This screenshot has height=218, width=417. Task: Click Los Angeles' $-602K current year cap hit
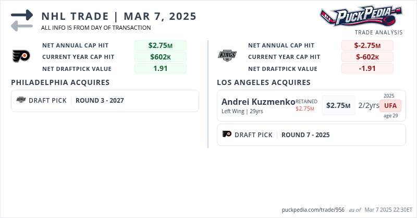[x=367, y=57]
